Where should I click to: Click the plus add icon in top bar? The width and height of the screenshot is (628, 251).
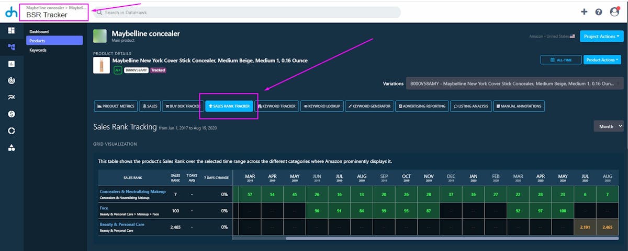coord(585,12)
